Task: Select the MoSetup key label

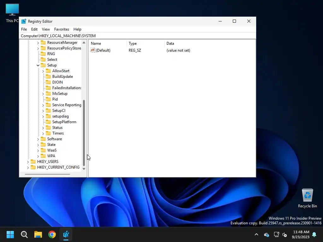Action: click(x=60, y=93)
